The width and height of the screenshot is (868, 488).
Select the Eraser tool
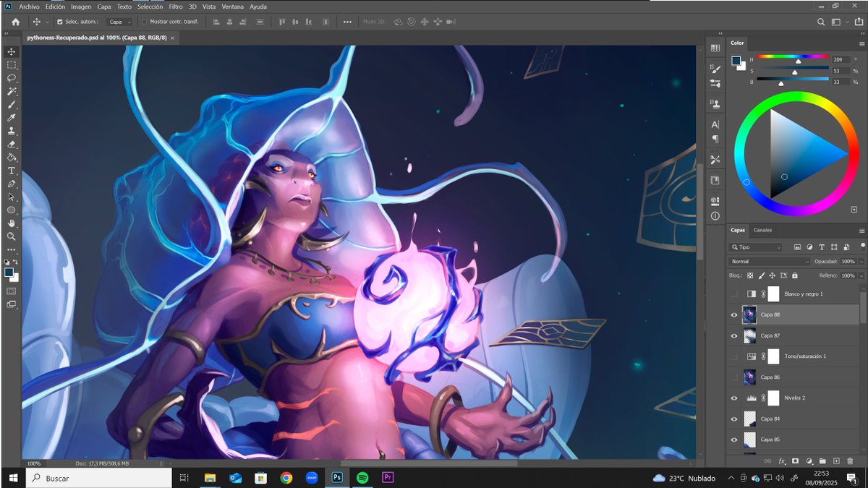12,144
